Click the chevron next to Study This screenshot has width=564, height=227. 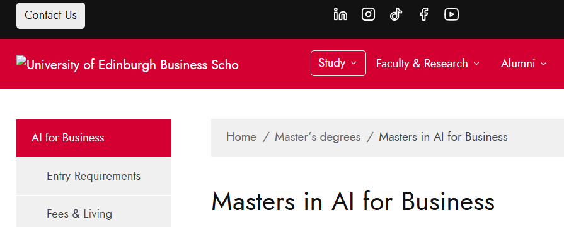point(354,64)
